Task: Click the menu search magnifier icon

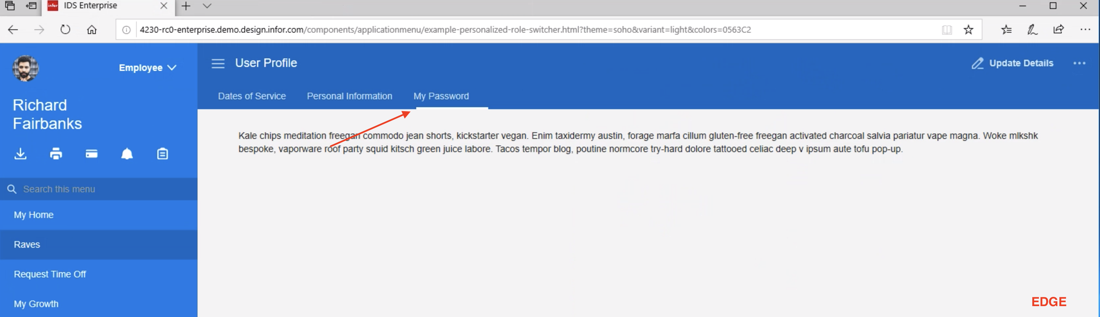Action: coord(12,189)
